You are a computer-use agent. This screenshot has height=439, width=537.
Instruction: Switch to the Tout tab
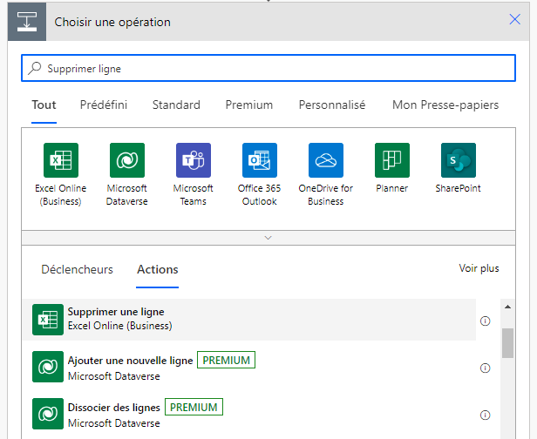[44, 105]
